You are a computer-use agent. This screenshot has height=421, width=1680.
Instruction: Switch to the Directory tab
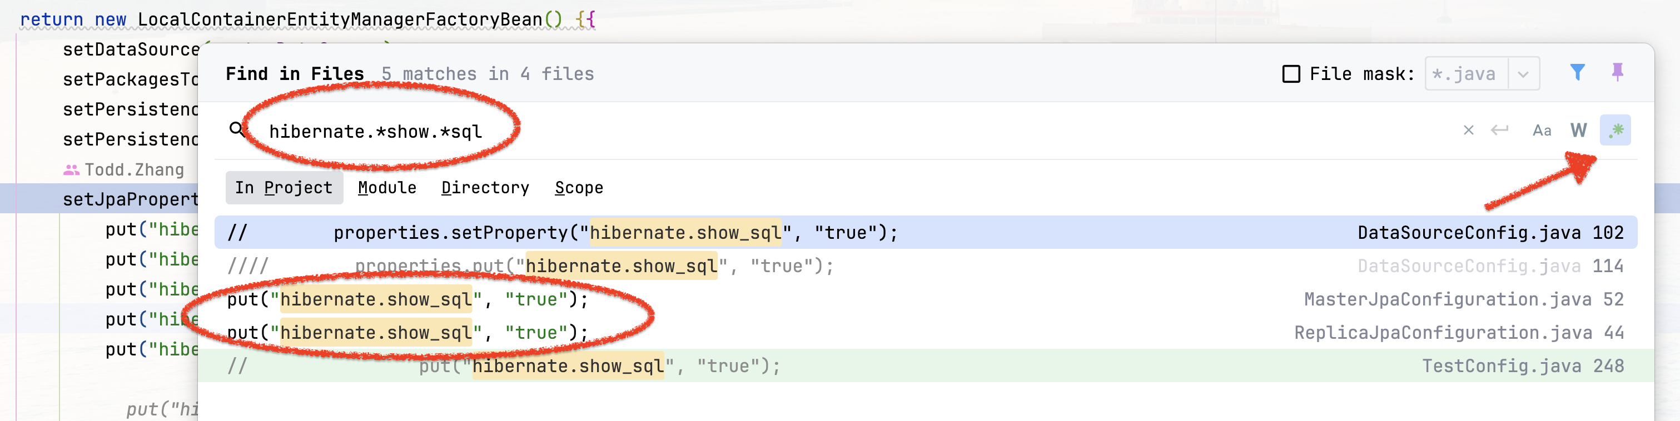(x=485, y=188)
